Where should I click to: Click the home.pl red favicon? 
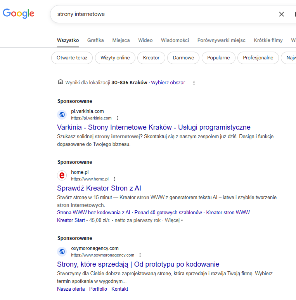62,175
